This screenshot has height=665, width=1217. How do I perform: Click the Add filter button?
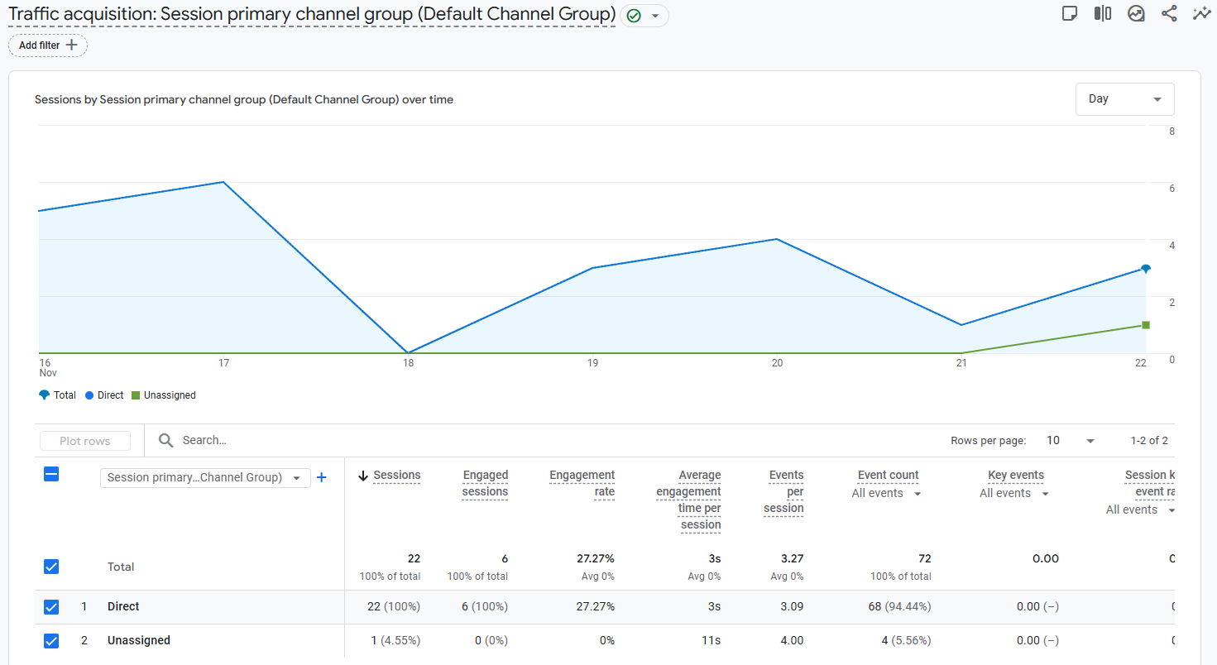(47, 45)
